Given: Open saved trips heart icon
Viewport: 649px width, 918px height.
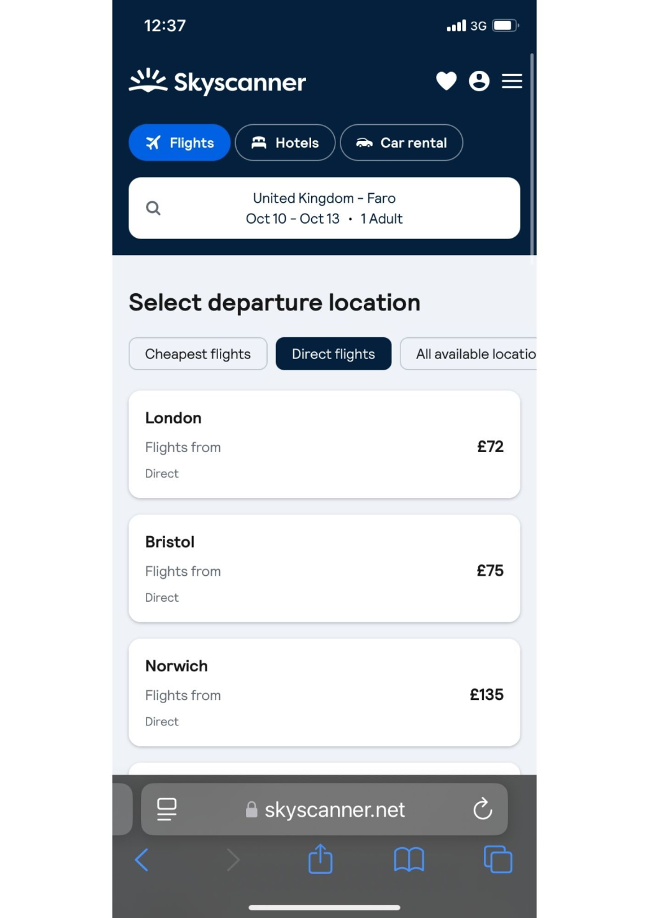Looking at the screenshot, I should pos(446,81).
